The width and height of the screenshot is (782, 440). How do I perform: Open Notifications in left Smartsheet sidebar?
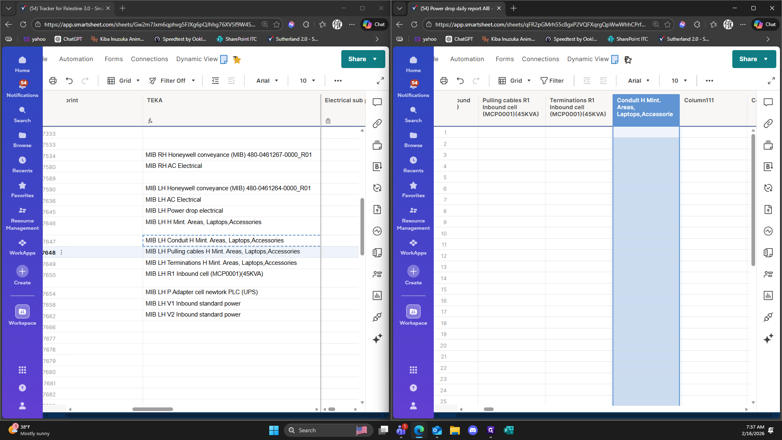click(x=22, y=88)
